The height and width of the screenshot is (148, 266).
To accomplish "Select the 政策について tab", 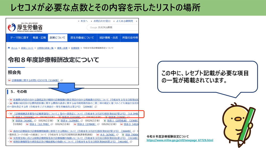I will [57, 38].
